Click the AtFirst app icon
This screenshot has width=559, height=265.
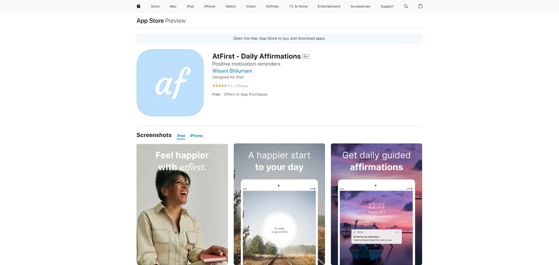170,83
